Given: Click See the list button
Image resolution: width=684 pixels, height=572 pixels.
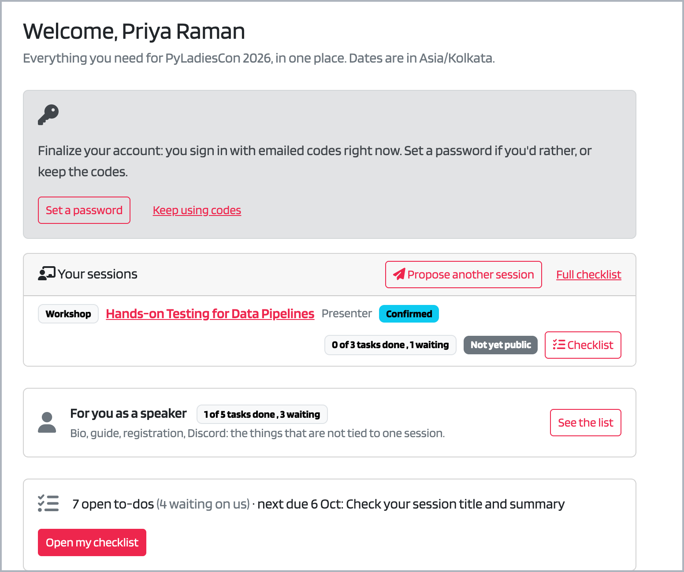Looking at the screenshot, I should click(x=586, y=423).
